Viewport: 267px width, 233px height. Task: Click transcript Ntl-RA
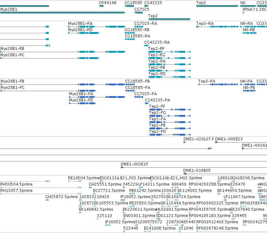point(248,27)
